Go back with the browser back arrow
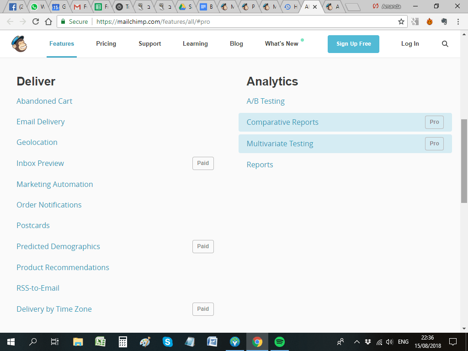This screenshot has height=351, width=468. point(10,21)
